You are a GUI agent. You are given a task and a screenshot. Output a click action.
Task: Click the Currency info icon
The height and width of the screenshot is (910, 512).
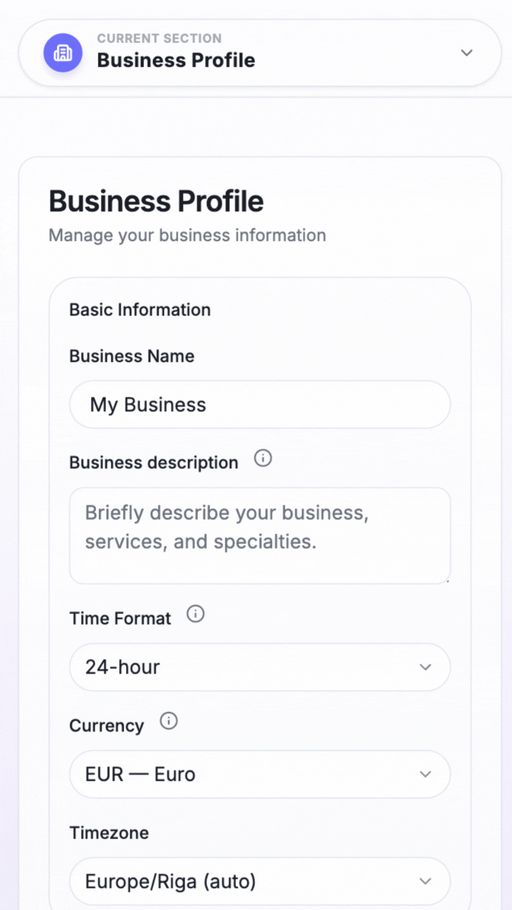click(168, 721)
